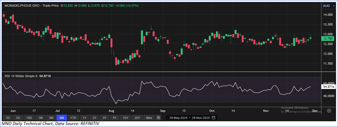Select the Max time range
338x127 pixels.
pos(149,118)
